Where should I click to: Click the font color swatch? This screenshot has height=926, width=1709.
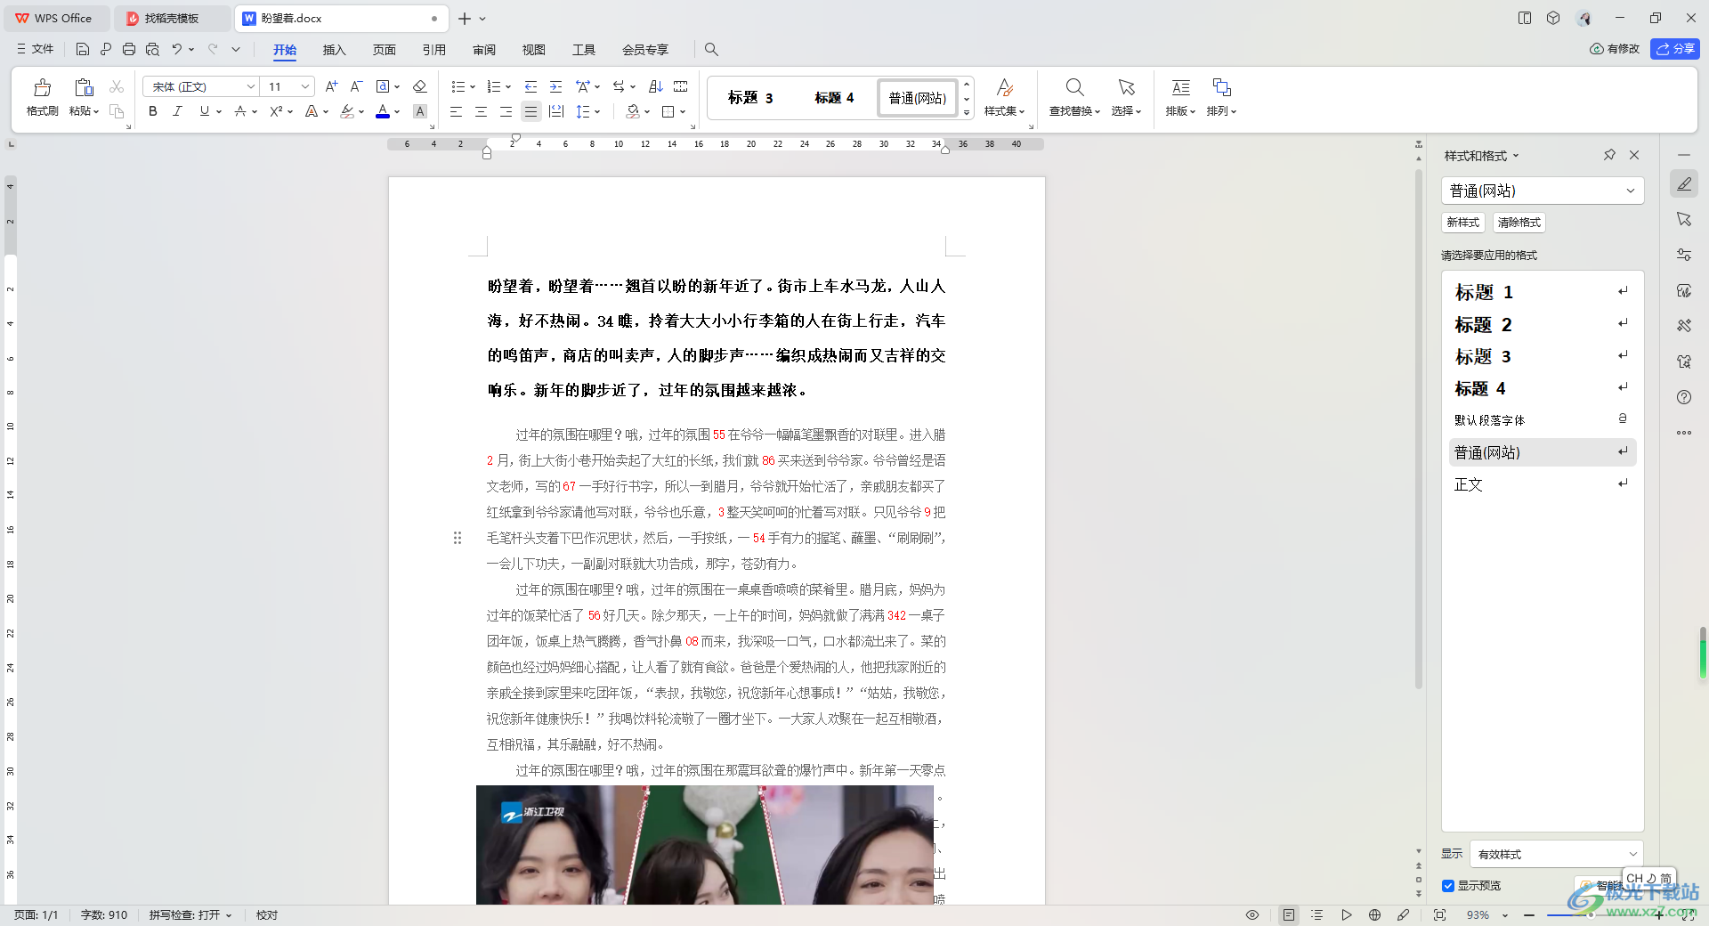click(383, 111)
